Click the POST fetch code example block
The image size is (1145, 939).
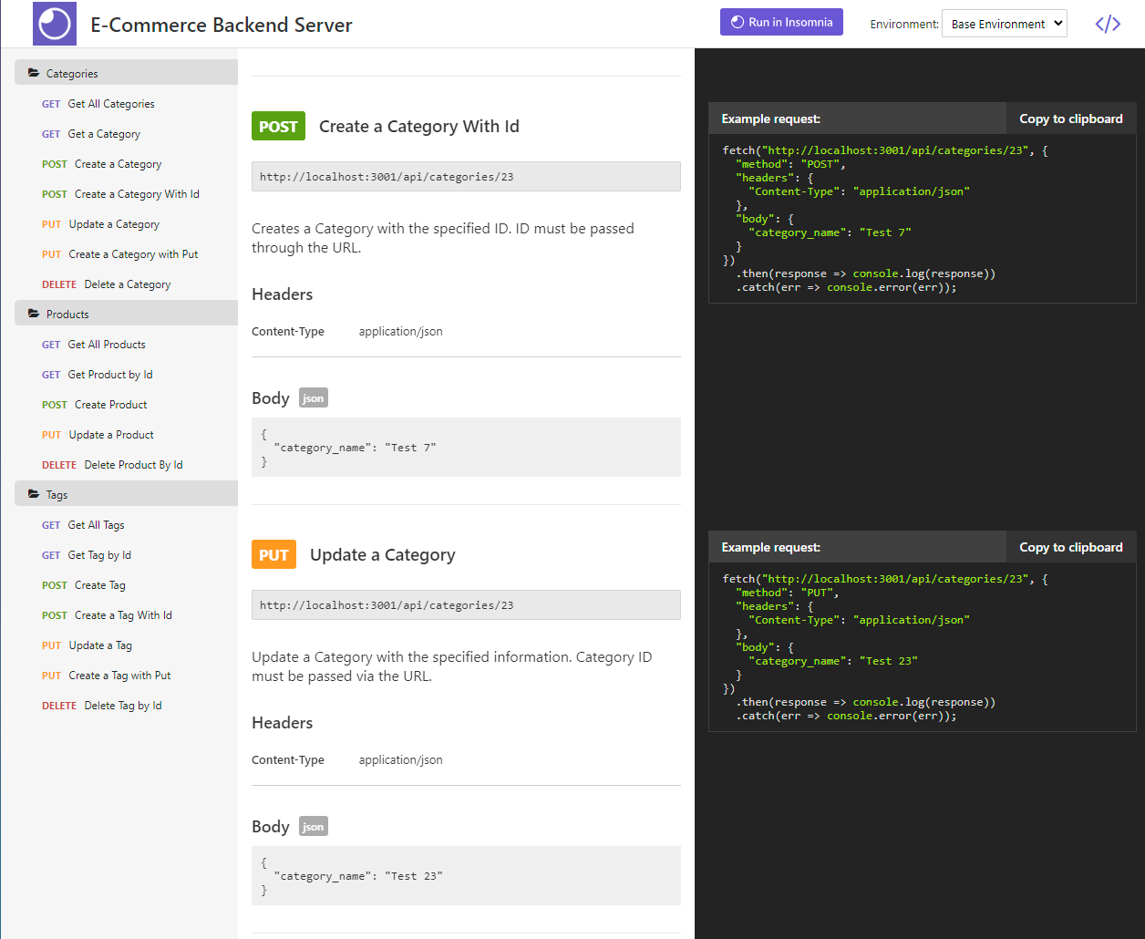pyautogui.click(x=923, y=219)
